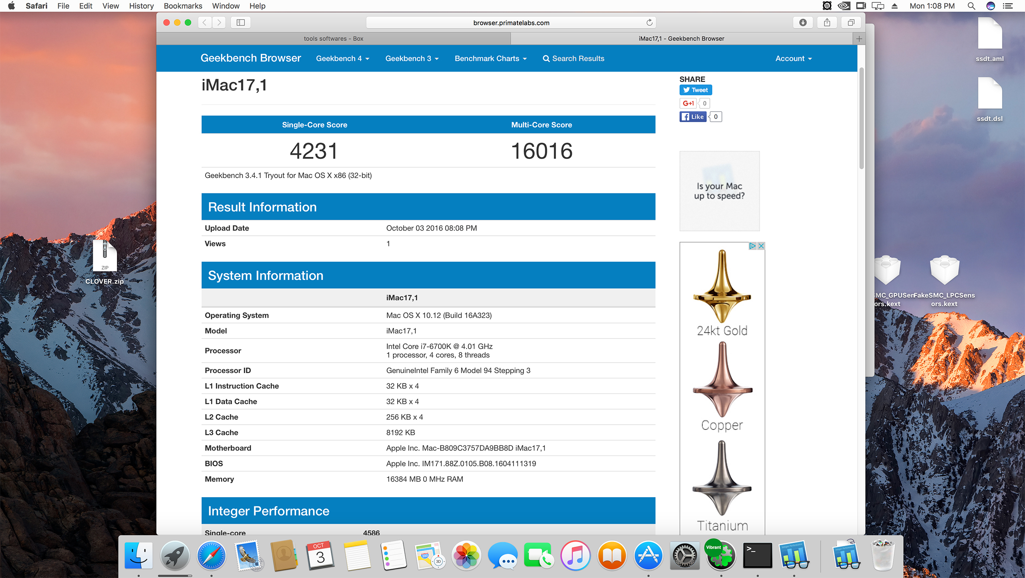The height and width of the screenshot is (578, 1025).
Task: Switch to the tools softwares - Box tab
Action: [x=334, y=39]
